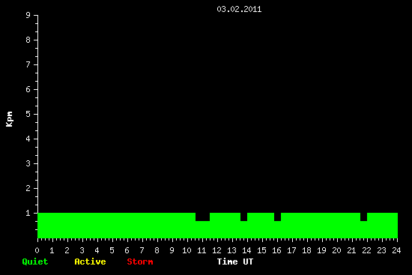The width and height of the screenshot is (412, 275).
Task: Click the bar dip near hour 11
Action: pos(202,217)
